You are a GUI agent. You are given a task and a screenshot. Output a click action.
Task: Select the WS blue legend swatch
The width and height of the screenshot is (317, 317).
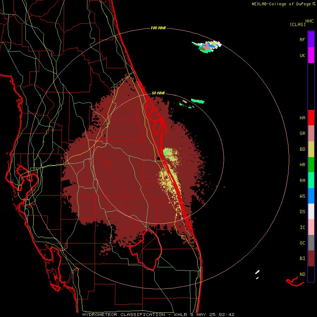pos(311,196)
